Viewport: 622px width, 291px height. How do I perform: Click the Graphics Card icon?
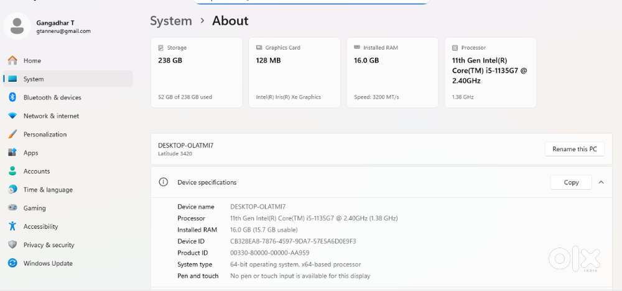tap(259, 48)
